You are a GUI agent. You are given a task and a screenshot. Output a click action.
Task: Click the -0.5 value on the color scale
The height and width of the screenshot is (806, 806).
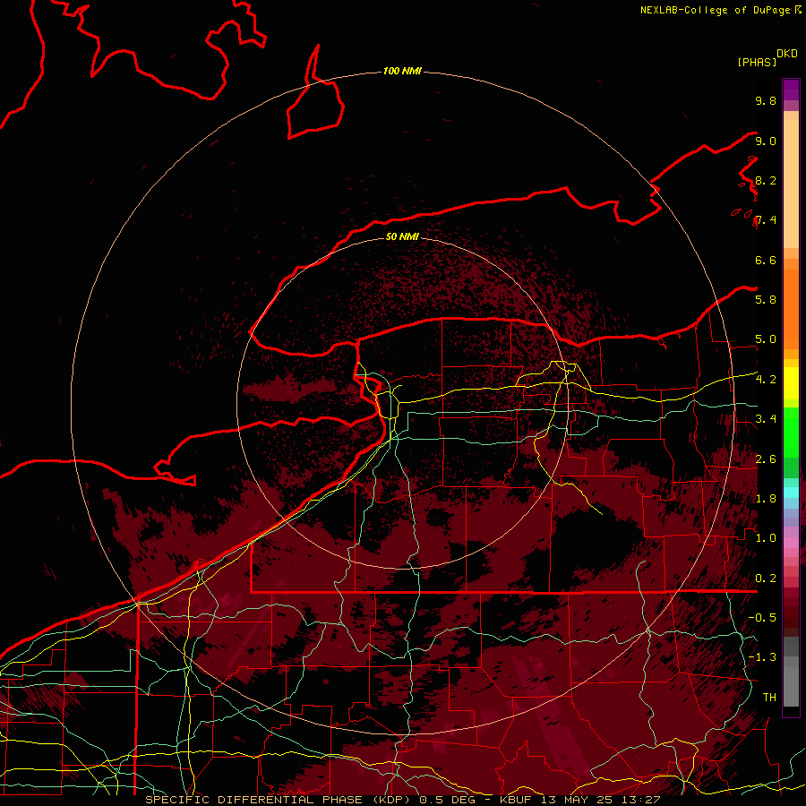click(762, 618)
